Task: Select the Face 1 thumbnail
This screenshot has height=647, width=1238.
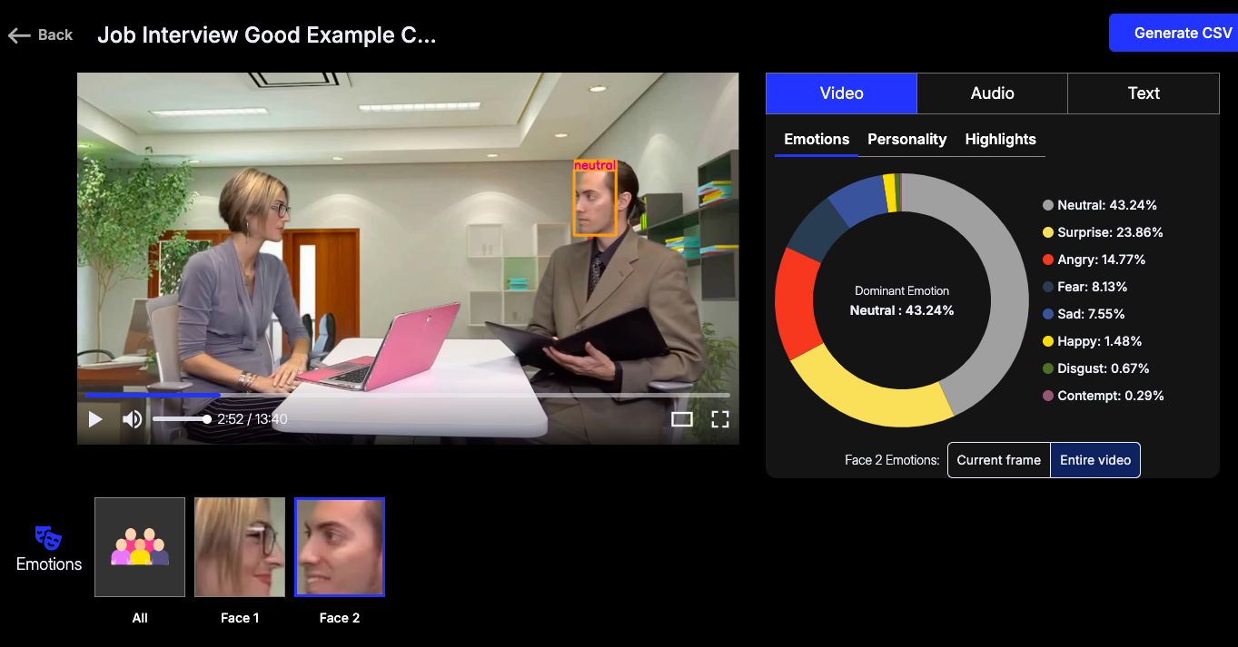Action: [240, 547]
